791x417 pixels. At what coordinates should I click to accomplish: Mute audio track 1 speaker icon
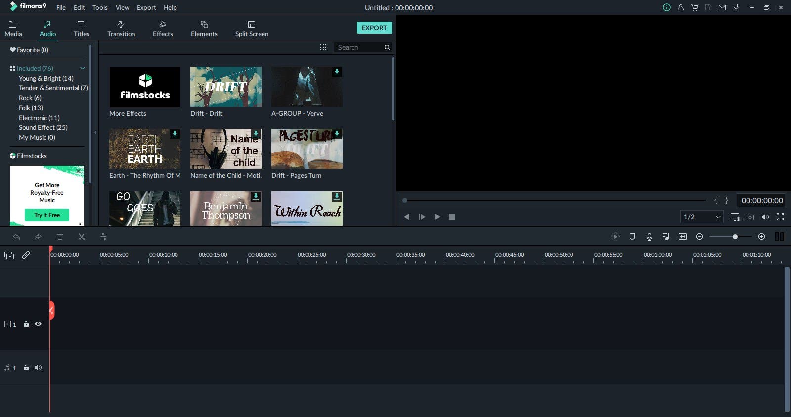pyautogui.click(x=38, y=367)
